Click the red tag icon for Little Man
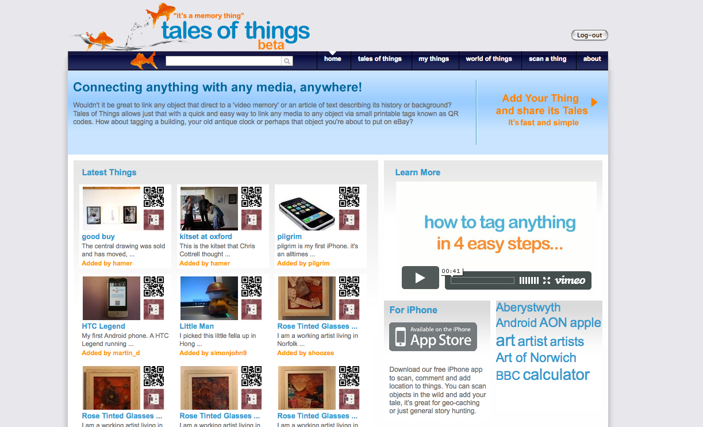703x427 pixels. pyautogui.click(x=251, y=310)
